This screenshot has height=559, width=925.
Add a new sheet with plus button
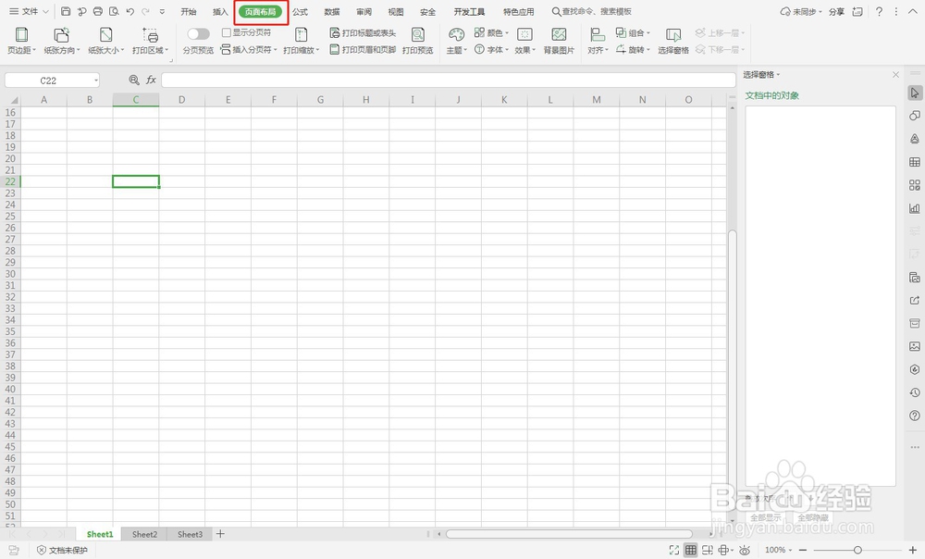click(x=220, y=534)
